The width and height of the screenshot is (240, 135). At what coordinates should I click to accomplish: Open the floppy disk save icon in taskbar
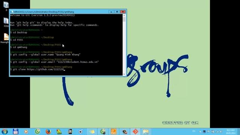[15, 132]
